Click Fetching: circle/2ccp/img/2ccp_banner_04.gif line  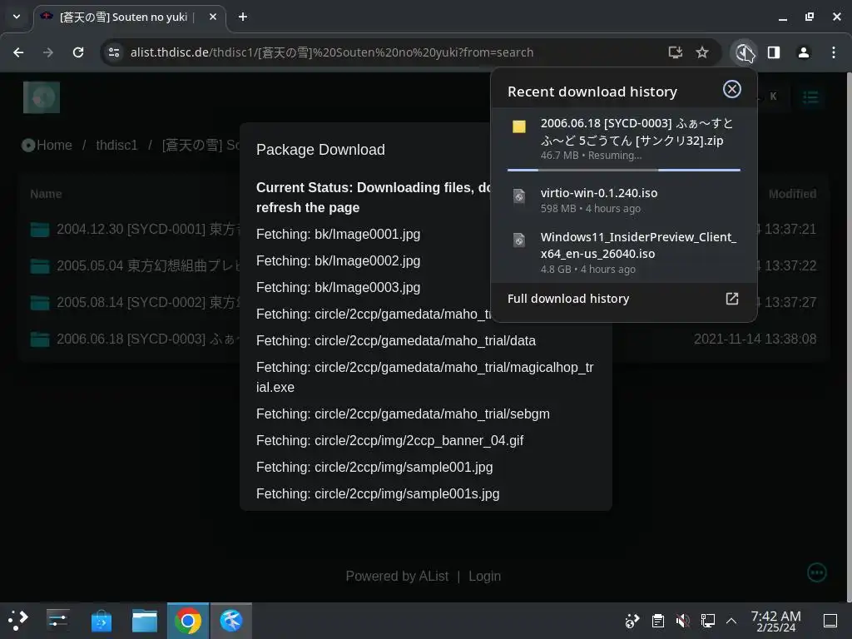[389, 441]
